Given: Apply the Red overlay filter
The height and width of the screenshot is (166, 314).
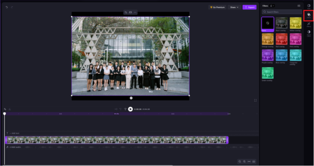Looking at the screenshot, I should click(x=281, y=39).
